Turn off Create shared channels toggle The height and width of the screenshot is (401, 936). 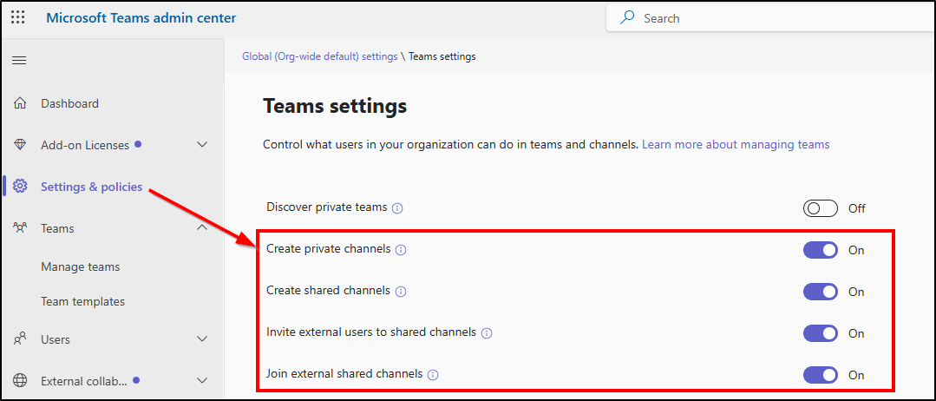pyautogui.click(x=821, y=292)
